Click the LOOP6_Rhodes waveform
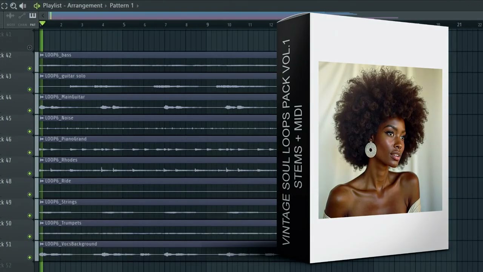This screenshot has height=272, width=483. pos(158,170)
